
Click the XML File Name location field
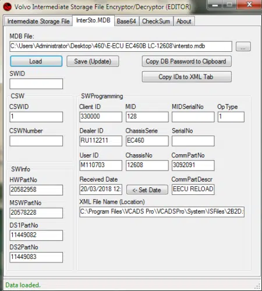point(162,212)
